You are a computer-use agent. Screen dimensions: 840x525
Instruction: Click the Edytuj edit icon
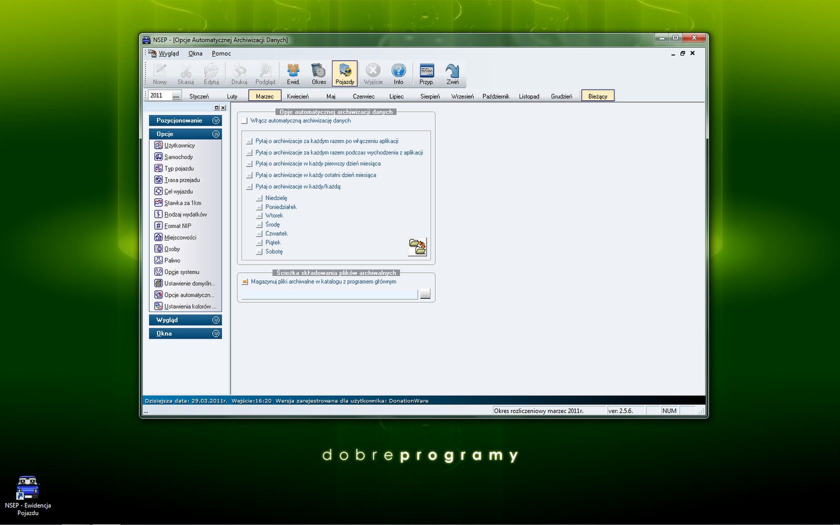(x=211, y=74)
